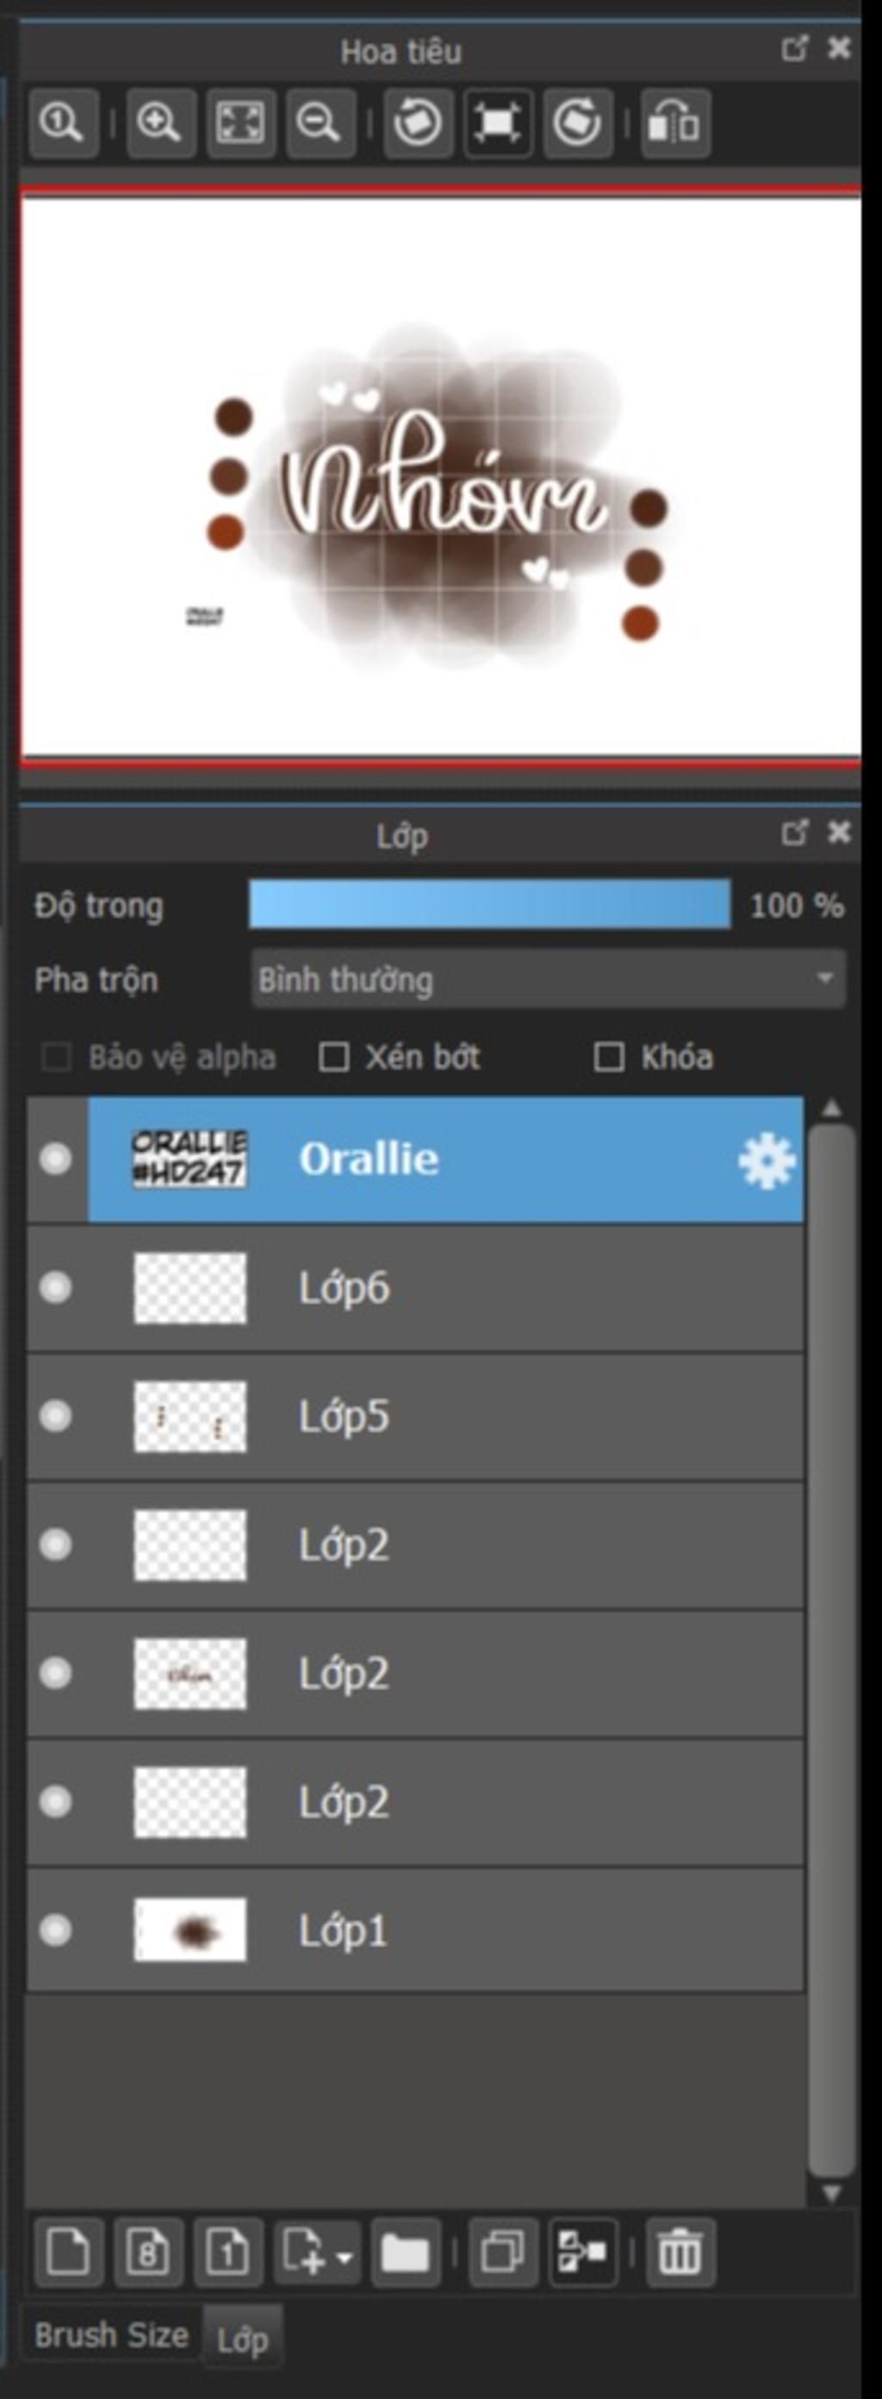Enable Khóa lock checkbox
This screenshot has width=882, height=2399.
pos(609,1057)
